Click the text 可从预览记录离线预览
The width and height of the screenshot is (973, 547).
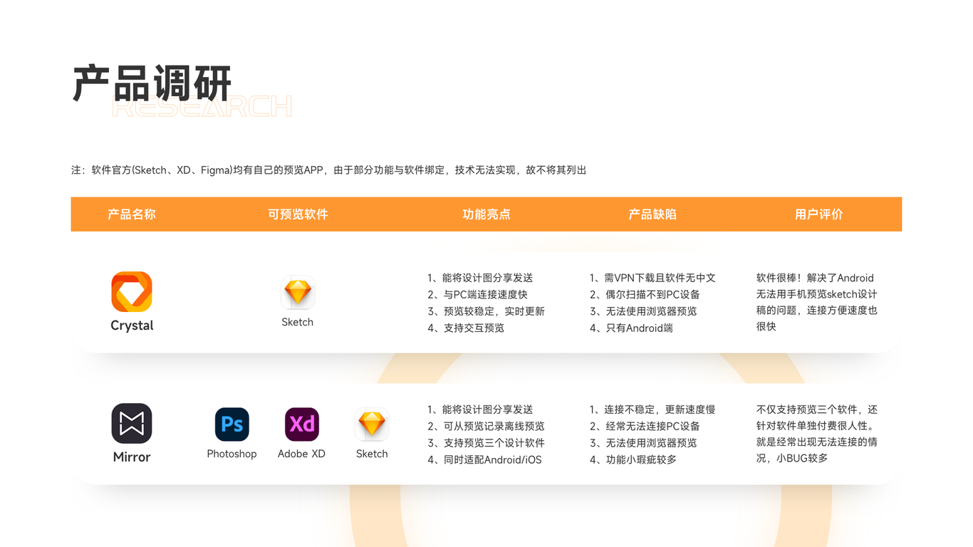486,427
